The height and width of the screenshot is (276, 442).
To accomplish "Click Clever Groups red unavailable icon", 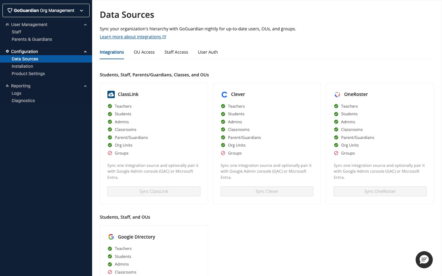I will 223,153.
